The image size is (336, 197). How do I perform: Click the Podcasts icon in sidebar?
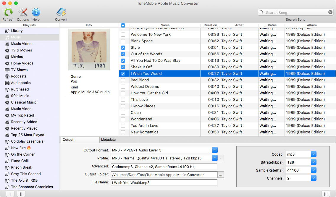pos(7,77)
